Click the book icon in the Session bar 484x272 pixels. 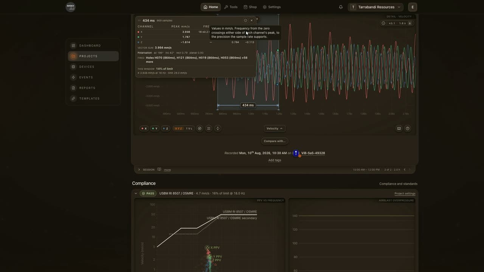[159, 170]
